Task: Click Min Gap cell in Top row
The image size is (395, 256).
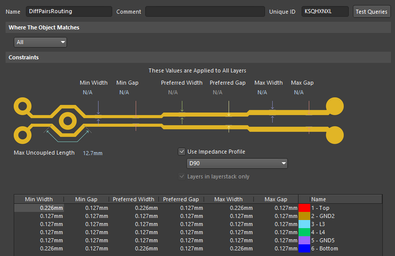Action: pyautogui.click(x=86, y=208)
